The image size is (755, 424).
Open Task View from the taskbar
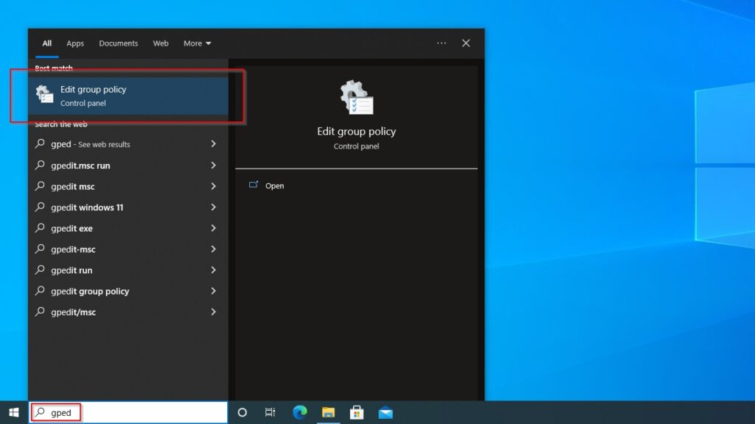(x=270, y=412)
